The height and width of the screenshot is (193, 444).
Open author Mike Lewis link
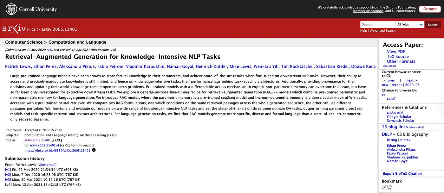[x=240, y=66]
